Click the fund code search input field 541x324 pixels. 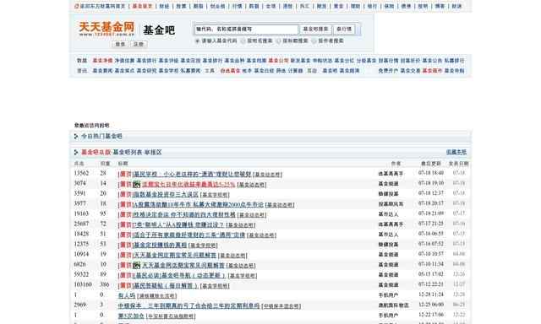(x=246, y=30)
